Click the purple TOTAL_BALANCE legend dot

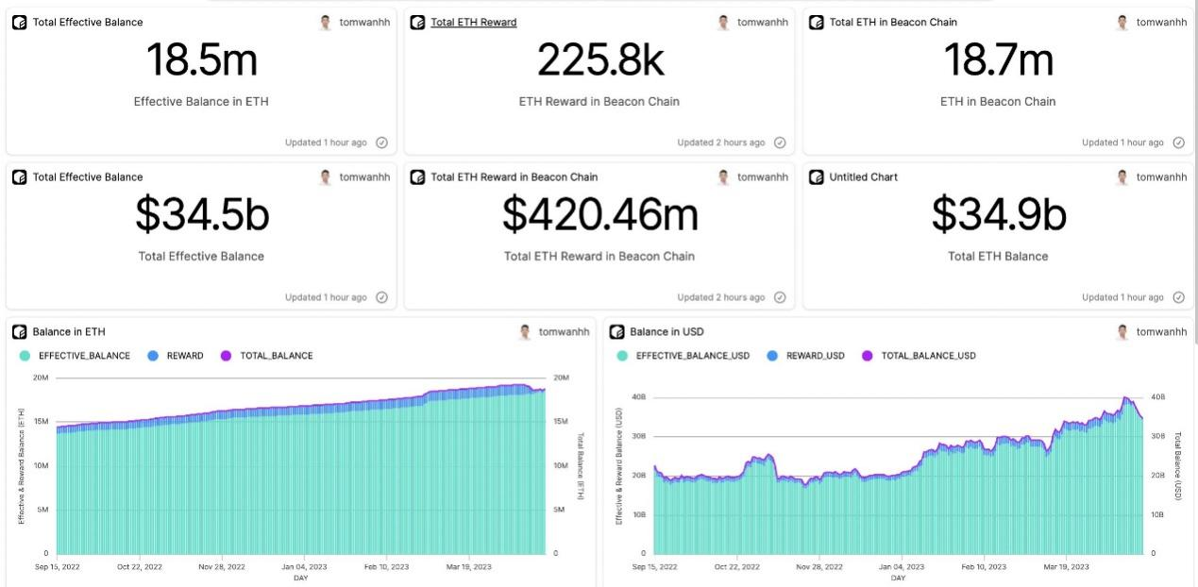tap(226, 356)
